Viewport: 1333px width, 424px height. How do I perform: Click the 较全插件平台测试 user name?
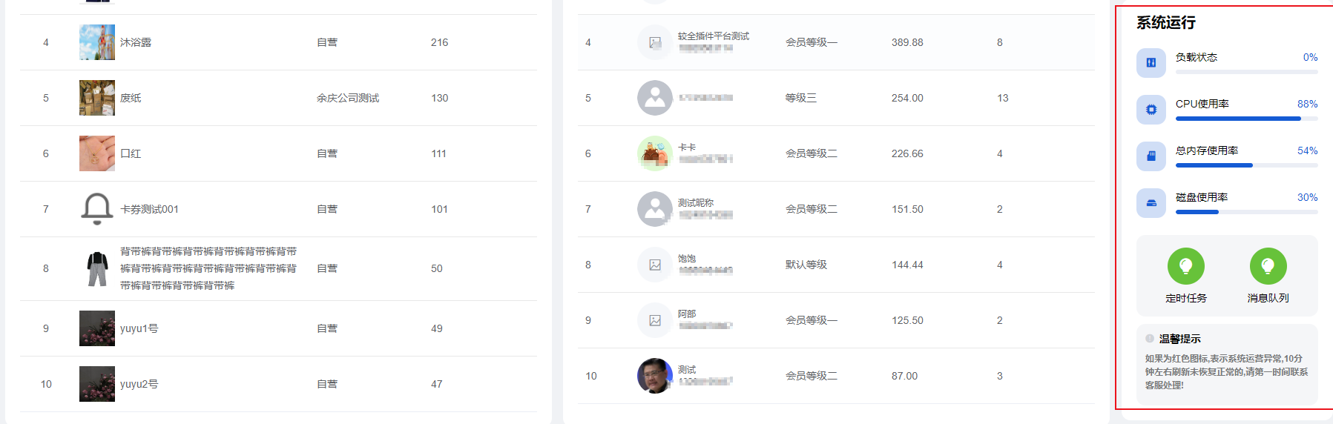coord(713,36)
